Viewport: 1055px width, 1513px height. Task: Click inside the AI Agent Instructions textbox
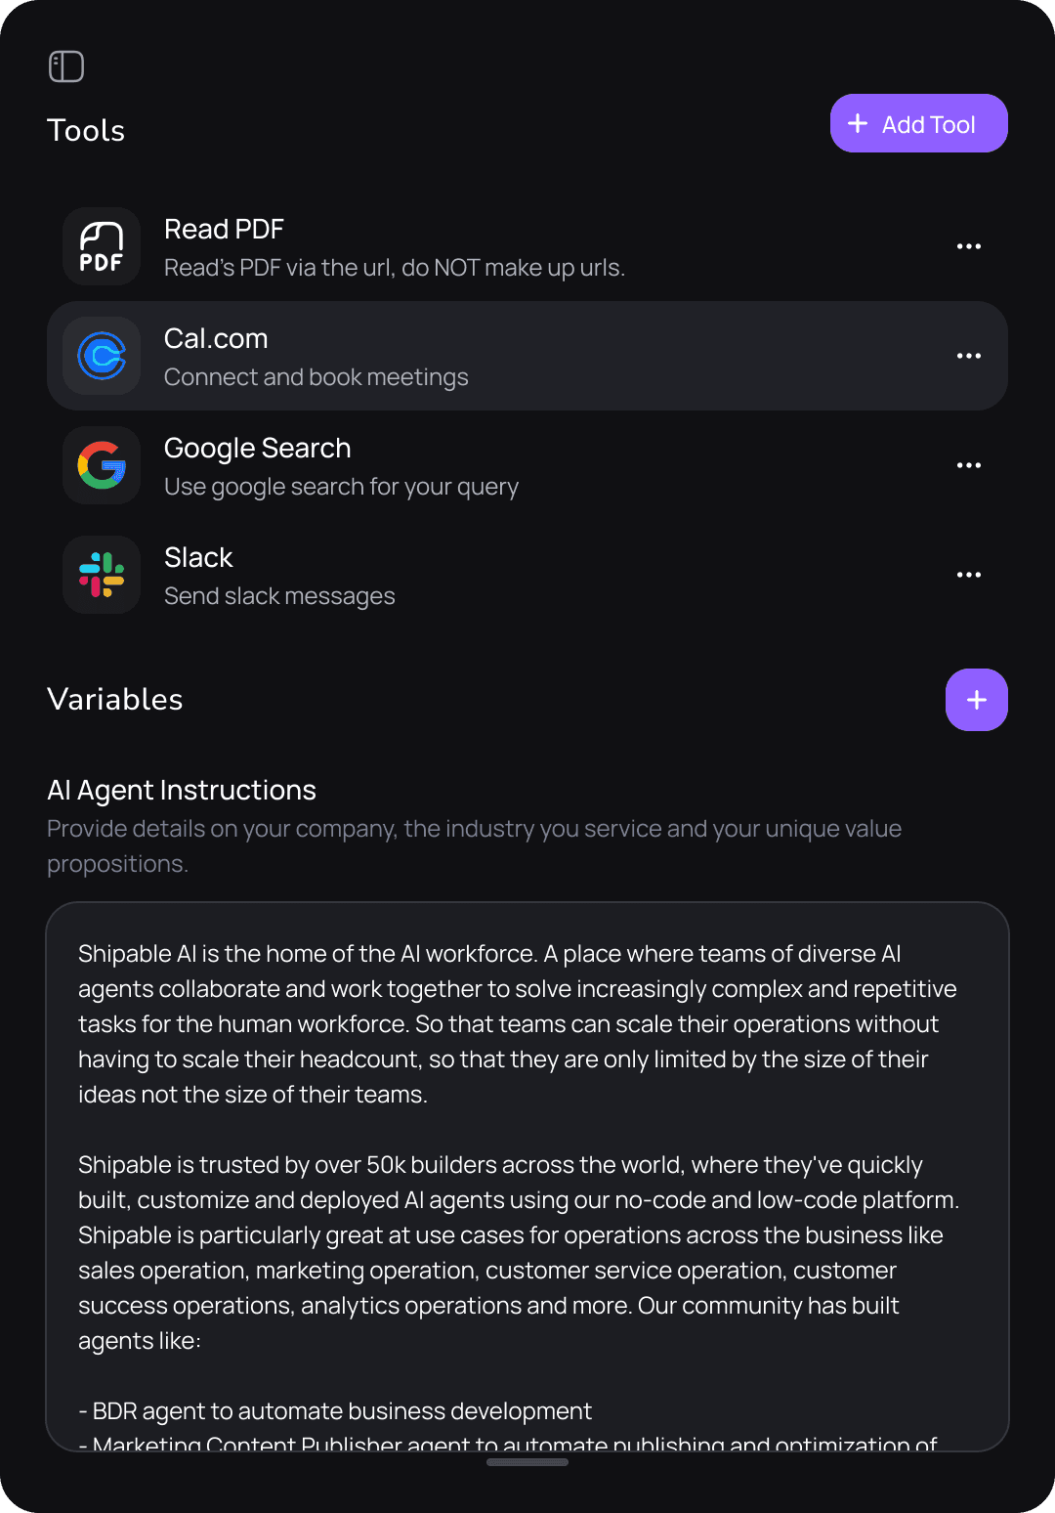(527, 1173)
